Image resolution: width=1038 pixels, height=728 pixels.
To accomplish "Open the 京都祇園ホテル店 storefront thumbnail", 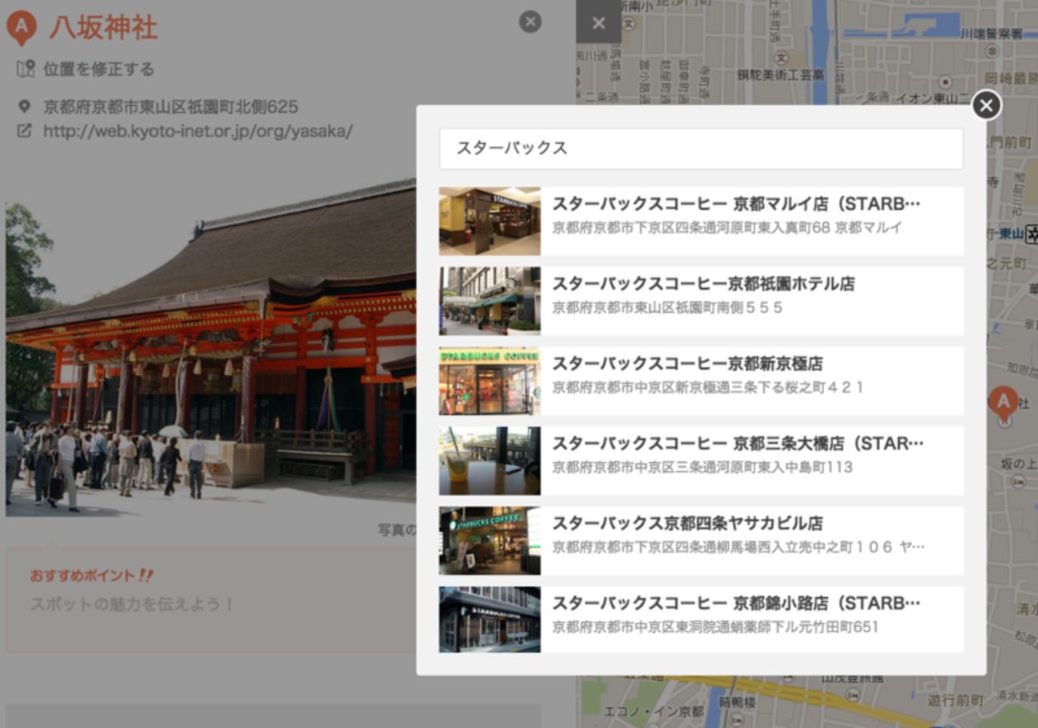I will pos(489,301).
